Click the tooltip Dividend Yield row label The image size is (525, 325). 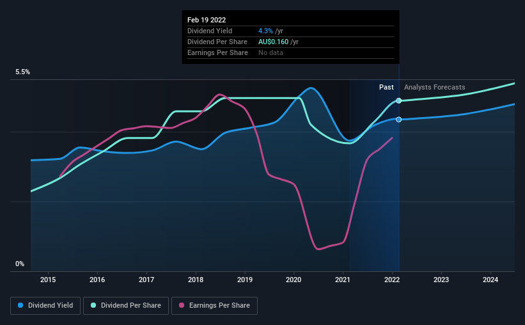click(x=210, y=31)
